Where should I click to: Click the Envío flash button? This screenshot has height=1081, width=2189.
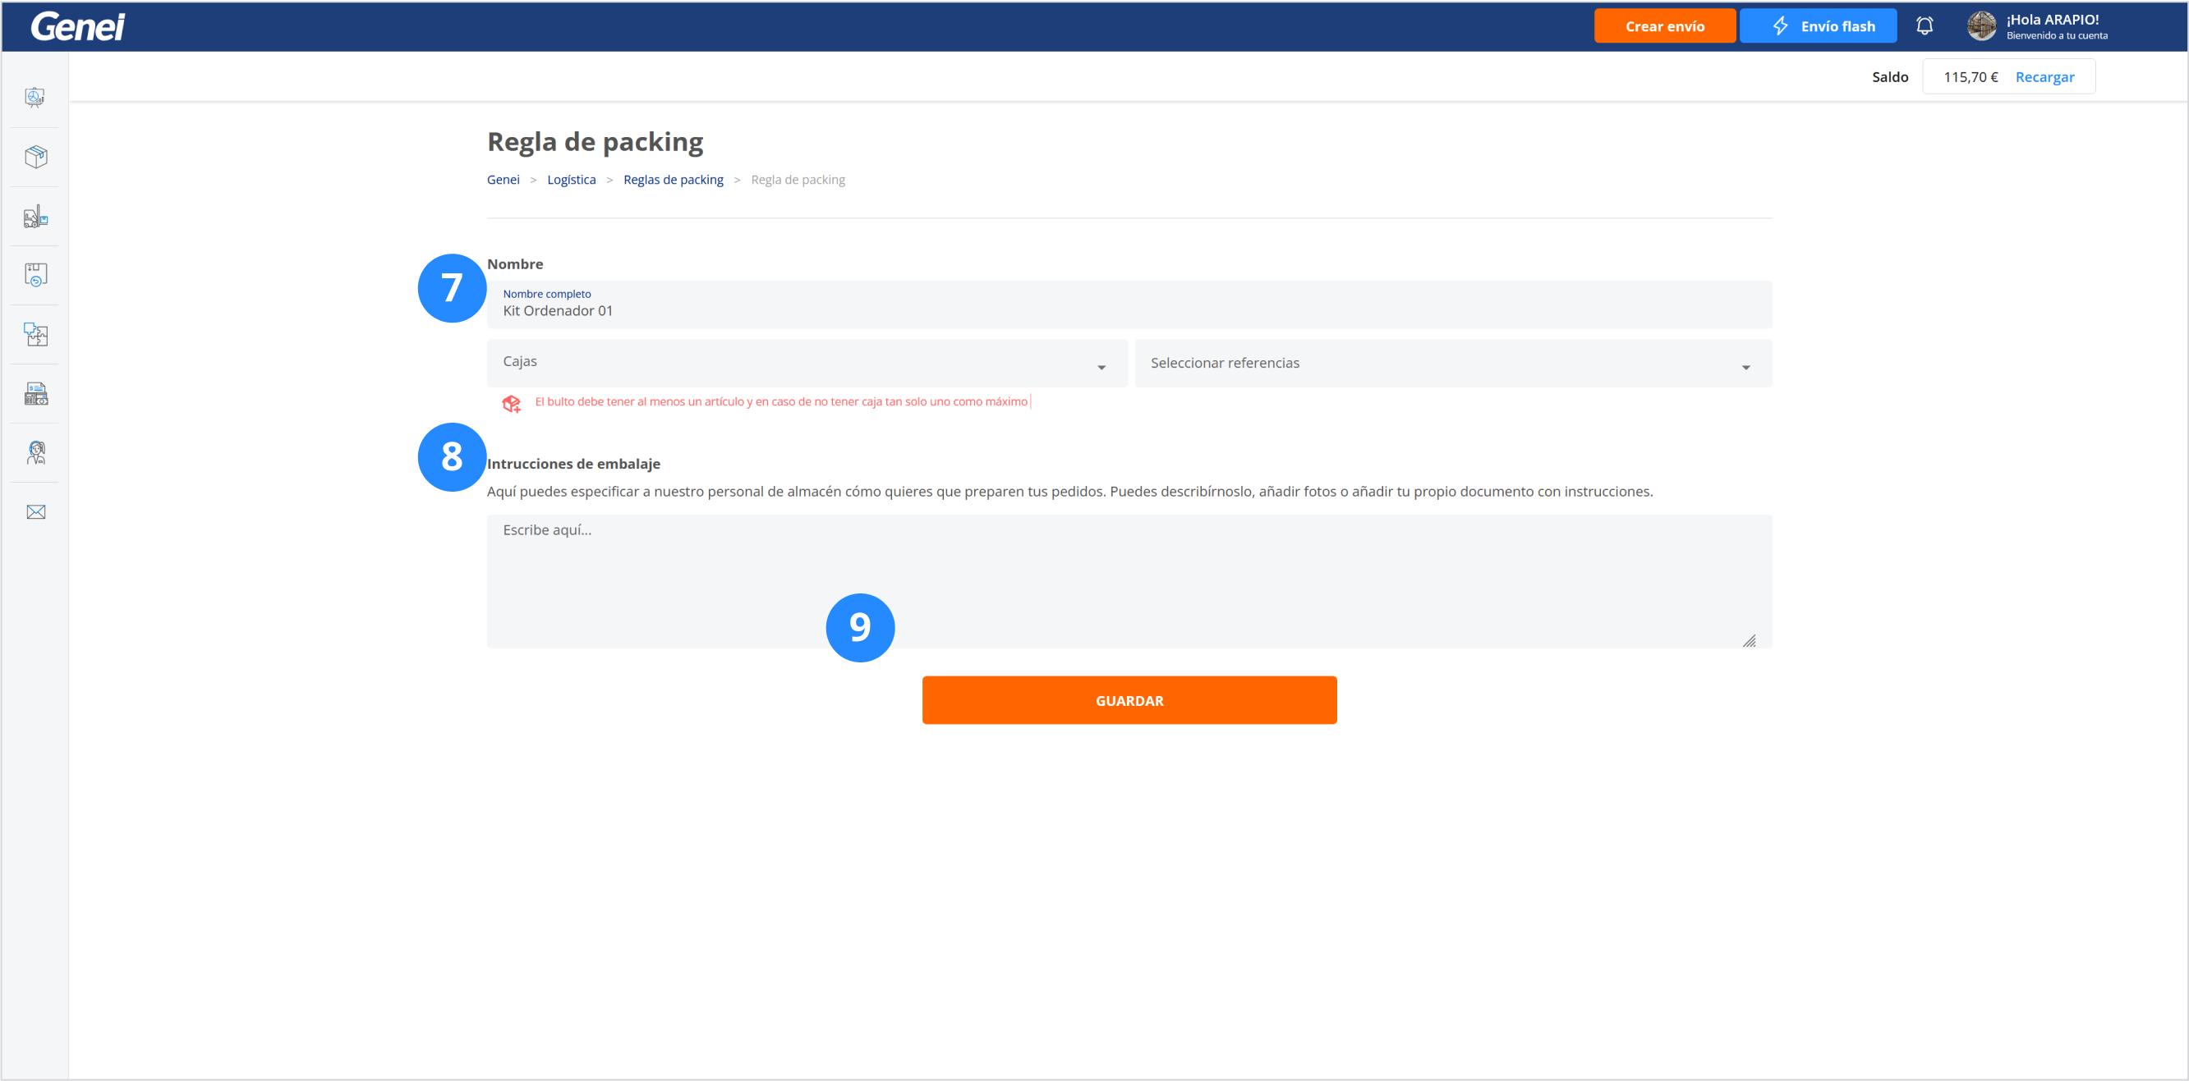coord(1818,25)
